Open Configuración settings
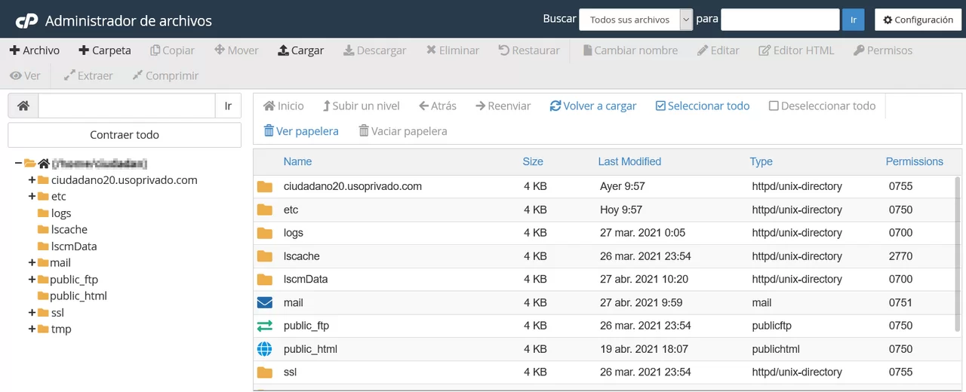Viewport: 966px width, 392px height. [x=918, y=20]
